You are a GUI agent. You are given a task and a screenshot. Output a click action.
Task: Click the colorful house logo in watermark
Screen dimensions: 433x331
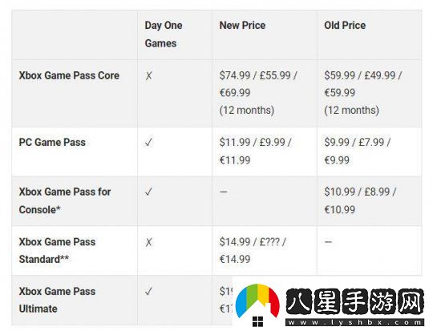point(257,301)
